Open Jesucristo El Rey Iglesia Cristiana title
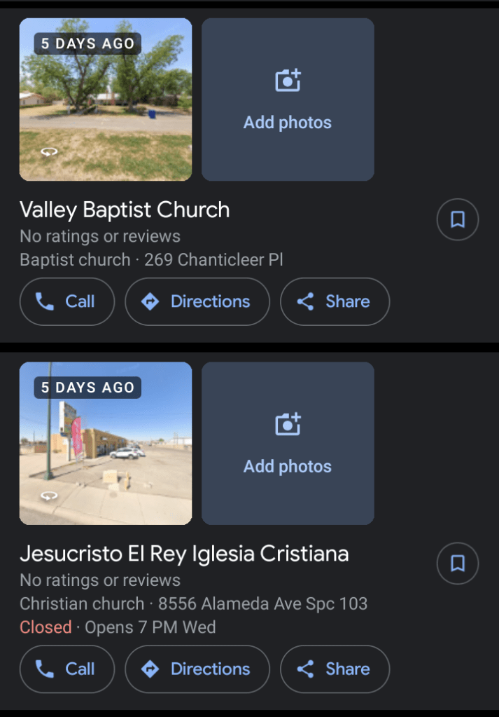This screenshot has height=717, width=499. point(184,554)
